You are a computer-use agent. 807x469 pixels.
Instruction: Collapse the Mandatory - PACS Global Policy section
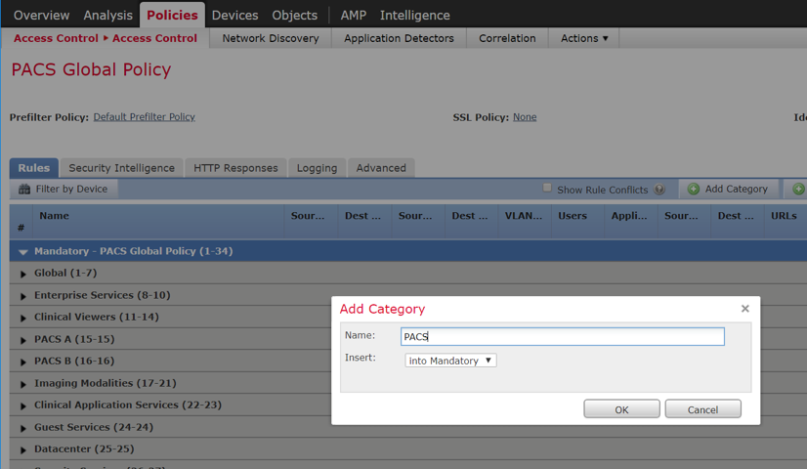pyautogui.click(x=22, y=252)
